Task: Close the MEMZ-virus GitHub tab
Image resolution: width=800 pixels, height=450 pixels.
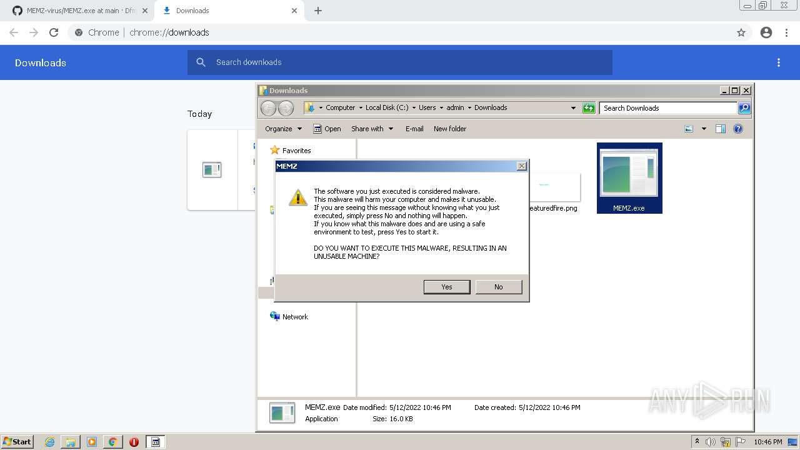Action: 145,11
